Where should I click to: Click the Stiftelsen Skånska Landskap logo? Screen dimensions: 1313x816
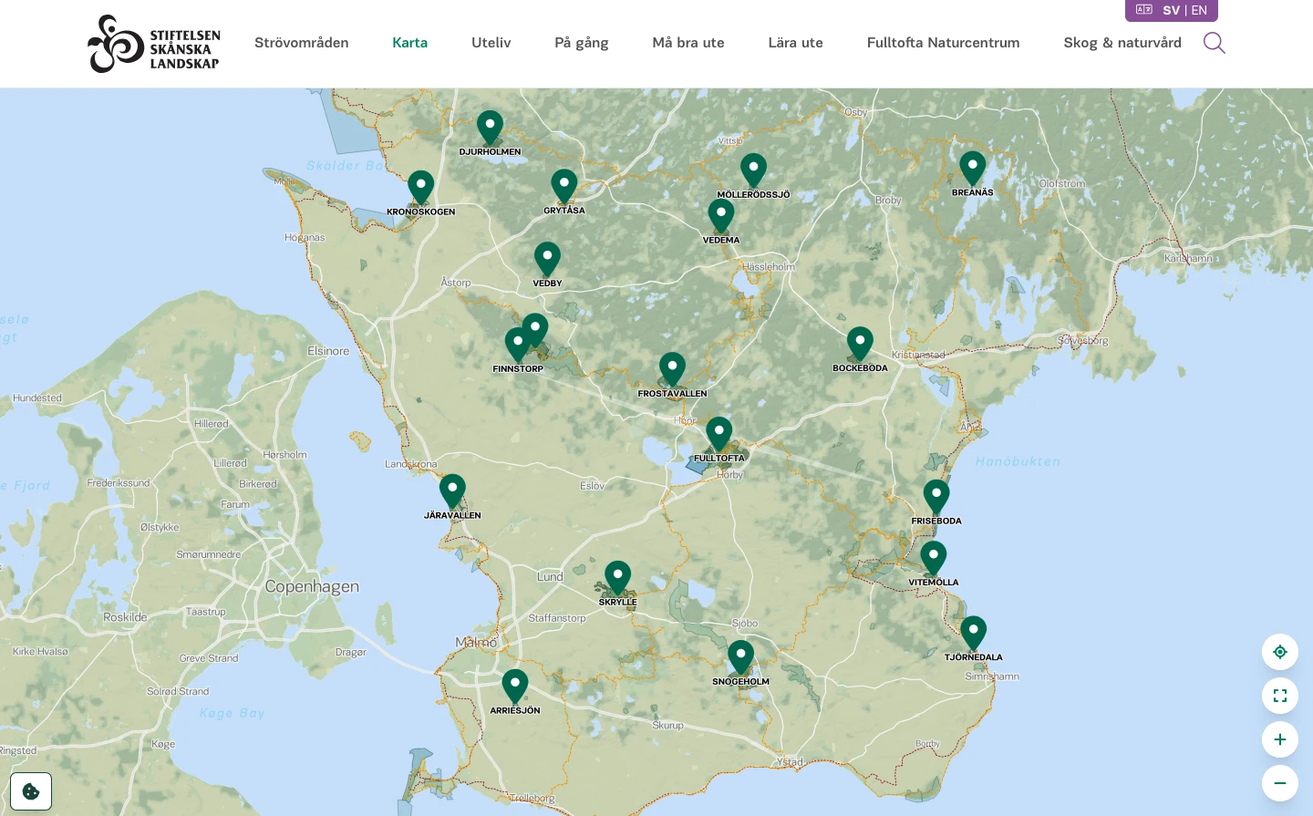click(x=154, y=44)
